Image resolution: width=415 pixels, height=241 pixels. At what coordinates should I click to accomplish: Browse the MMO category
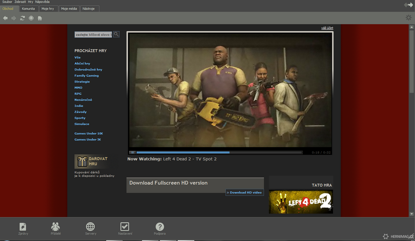pos(78,87)
